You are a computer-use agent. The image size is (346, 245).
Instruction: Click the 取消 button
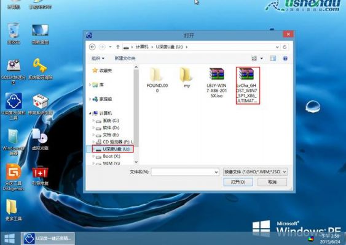tap(272, 182)
